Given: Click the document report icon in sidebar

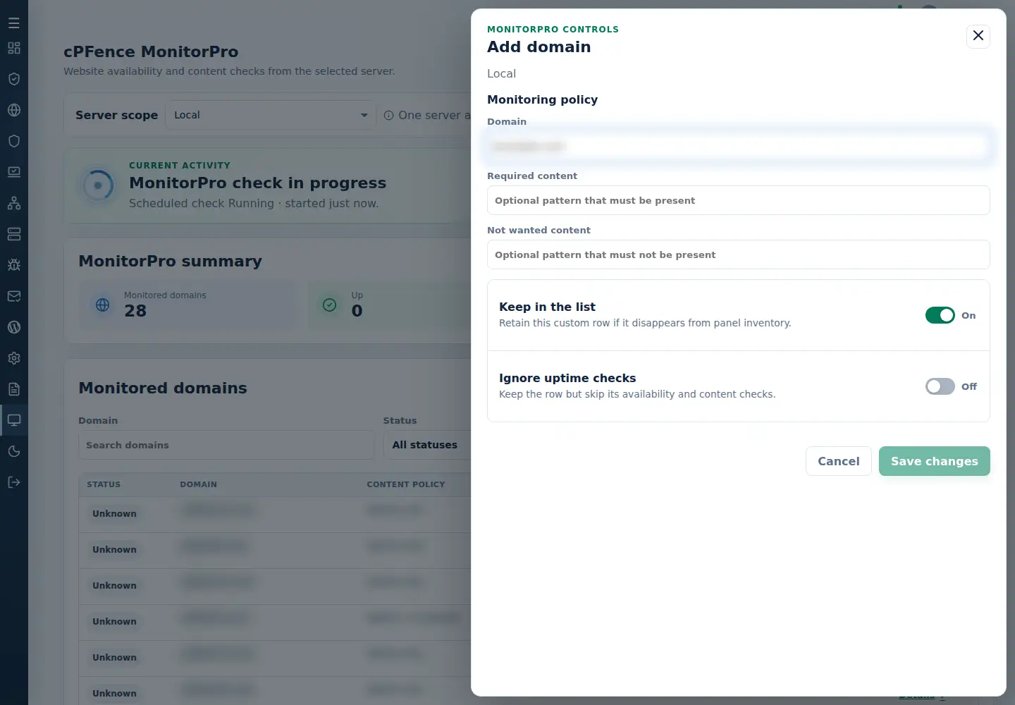Looking at the screenshot, I should tap(14, 389).
